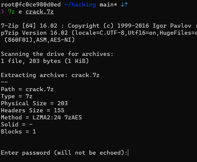Click the Type = 7z line

coord(16,96)
